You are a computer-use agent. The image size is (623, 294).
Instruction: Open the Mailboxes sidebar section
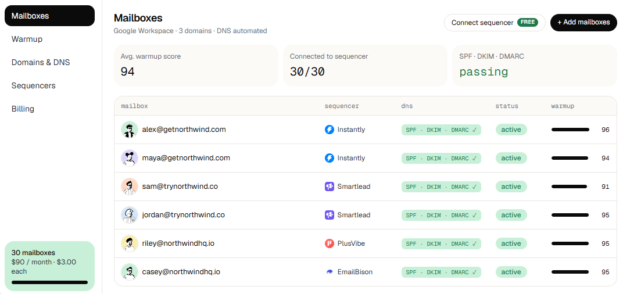[x=49, y=16]
